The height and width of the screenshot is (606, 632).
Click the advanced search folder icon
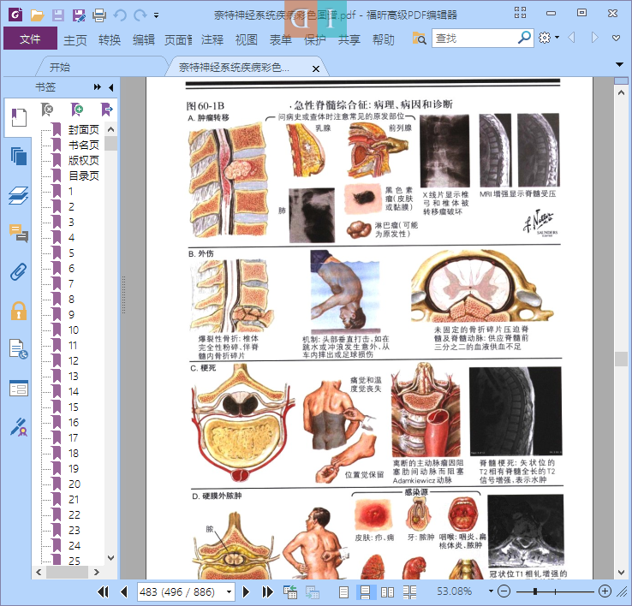pyautogui.click(x=419, y=39)
